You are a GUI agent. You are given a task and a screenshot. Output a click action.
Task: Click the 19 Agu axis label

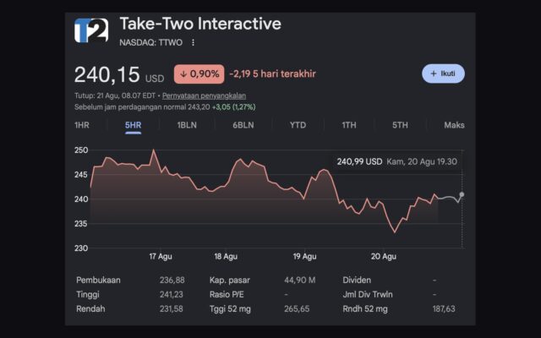pos(304,257)
